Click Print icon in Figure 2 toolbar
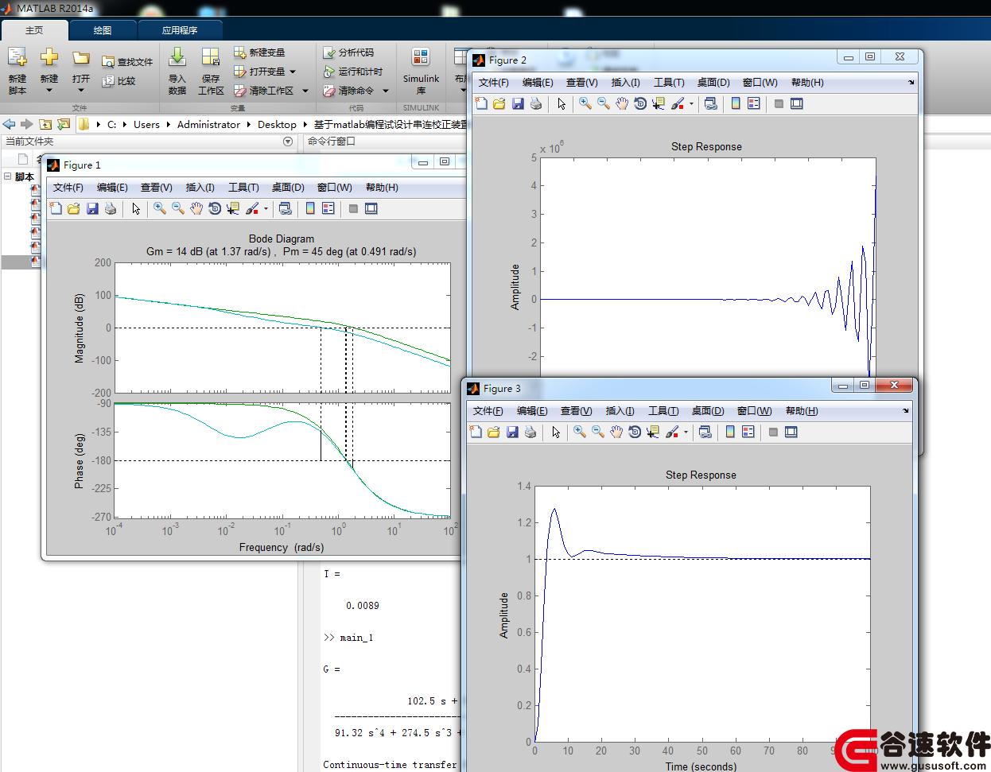The height and width of the screenshot is (772, 991). tap(536, 103)
